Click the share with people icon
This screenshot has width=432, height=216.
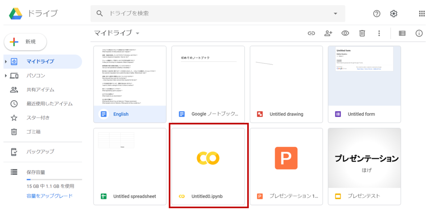(x=328, y=33)
